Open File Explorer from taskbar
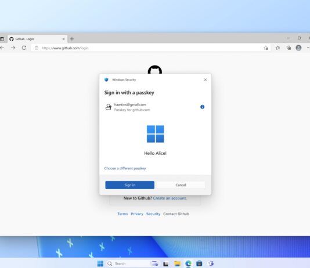 [177, 263]
